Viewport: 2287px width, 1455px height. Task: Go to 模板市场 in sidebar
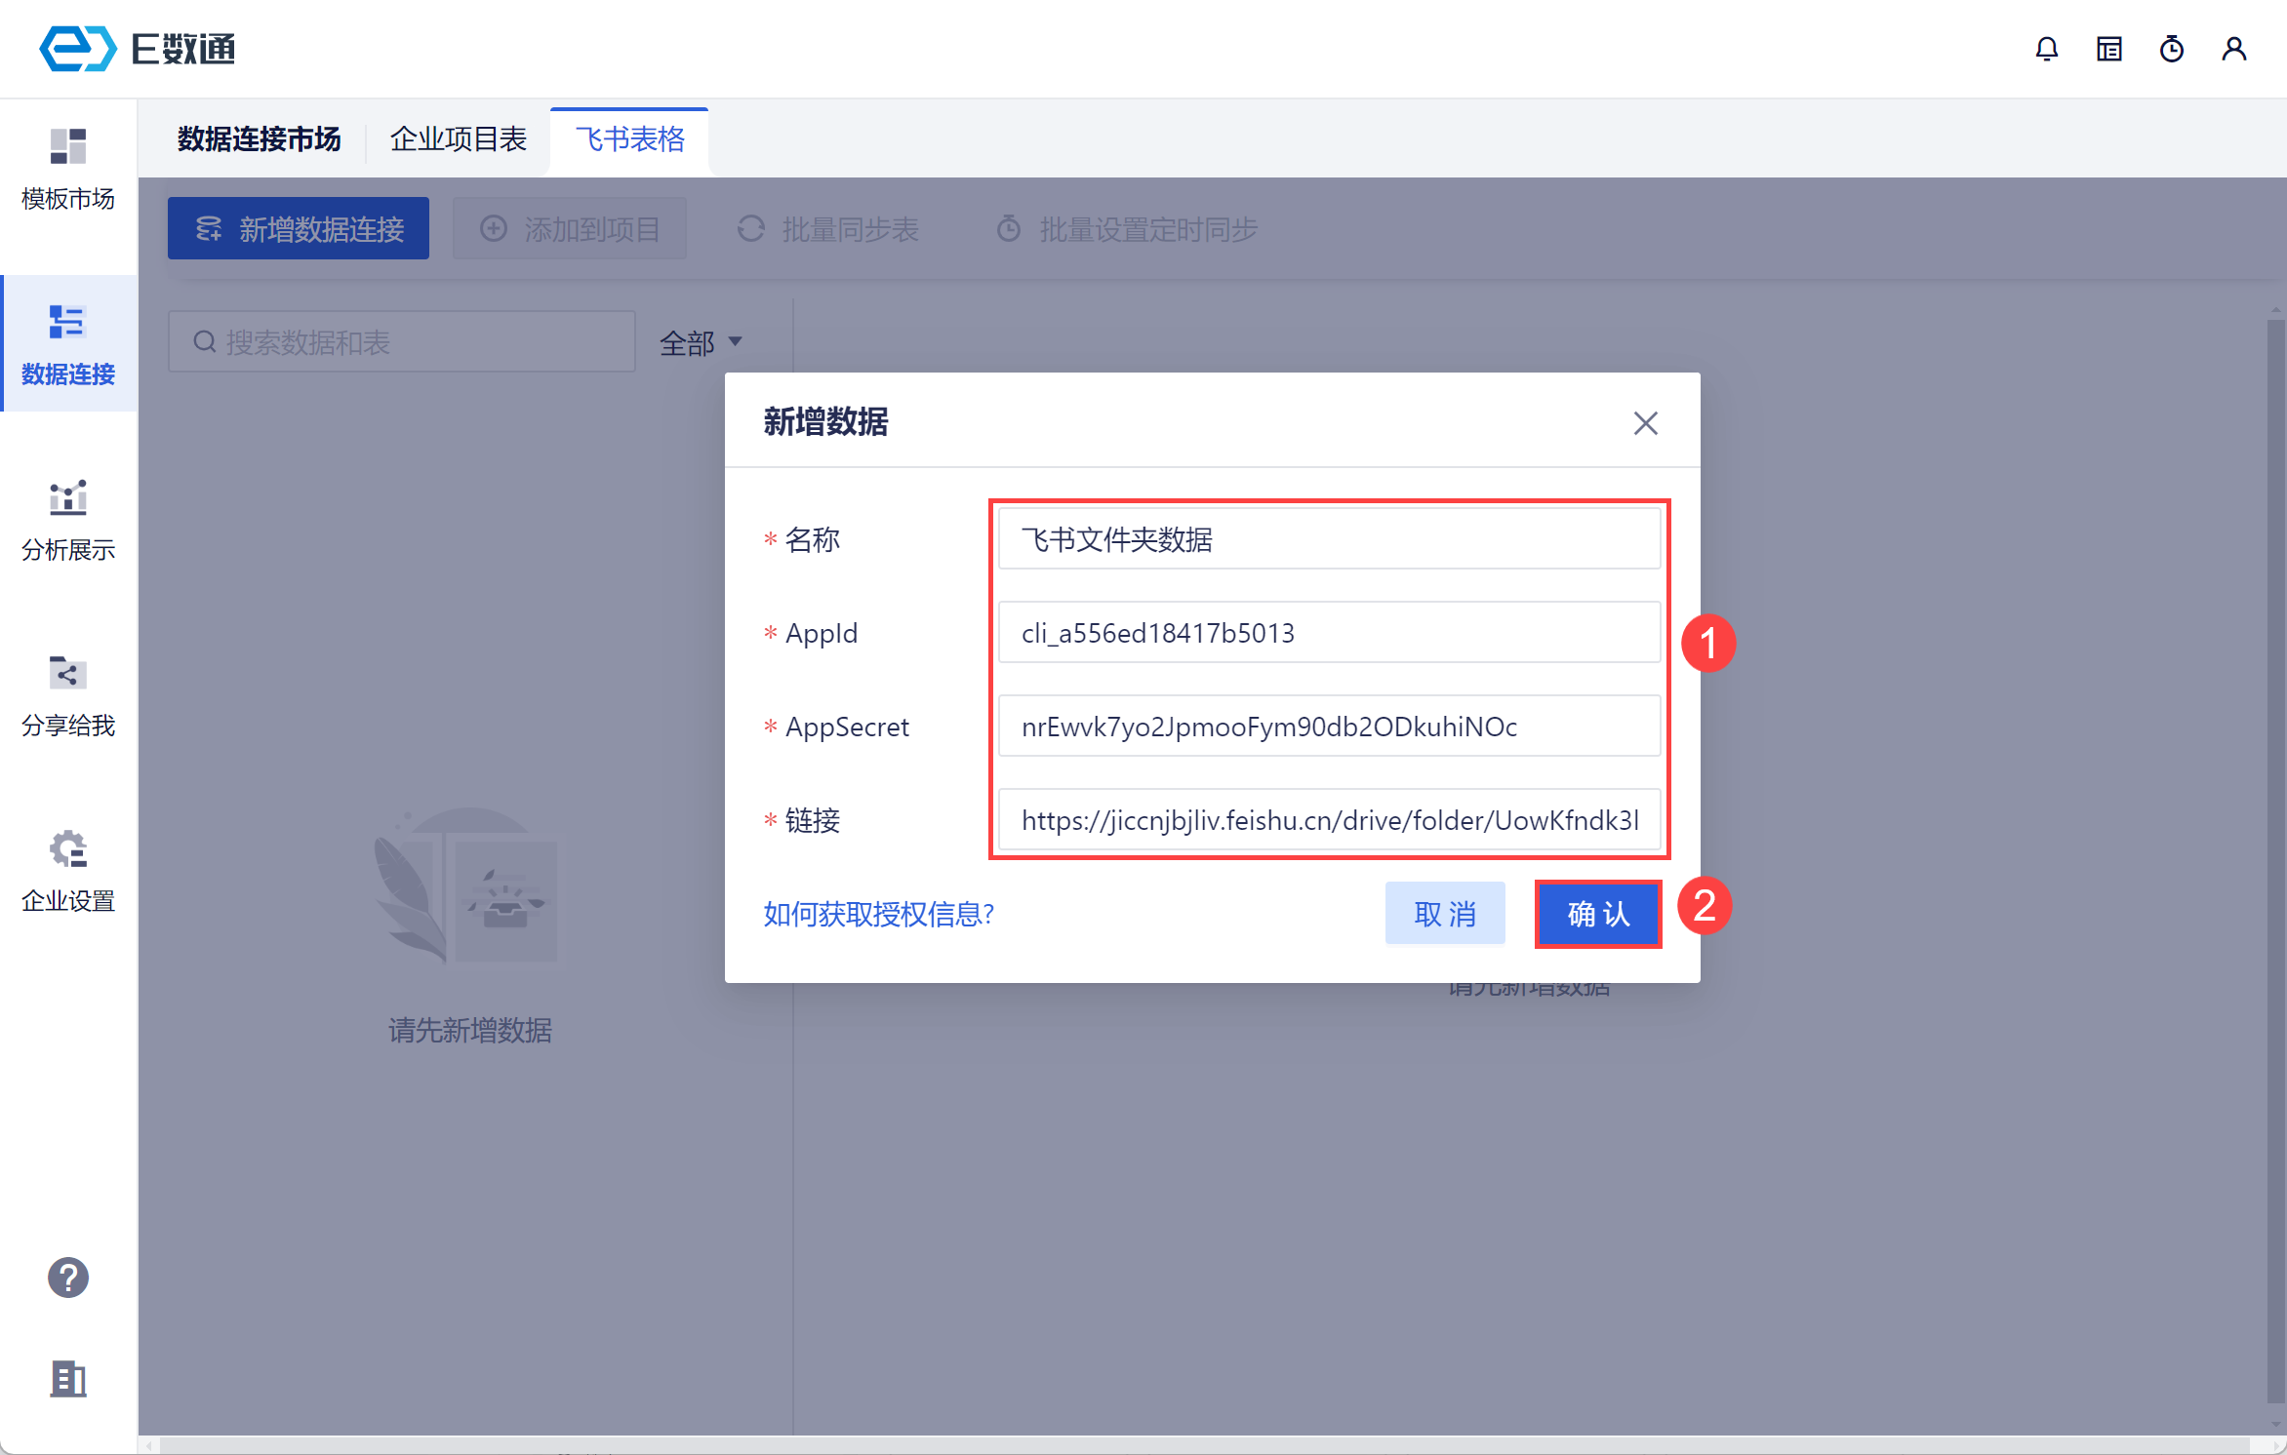[68, 170]
